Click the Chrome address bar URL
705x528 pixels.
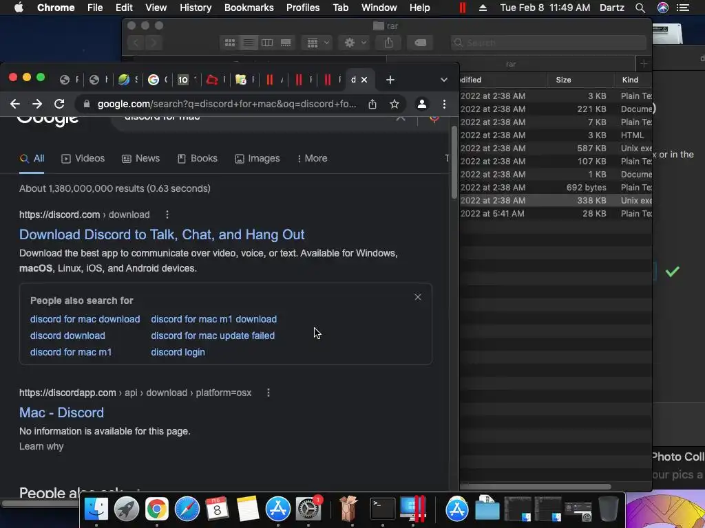pyautogui.click(x=227, y=104)
